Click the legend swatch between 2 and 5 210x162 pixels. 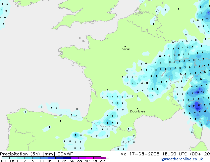coord(28,158)
